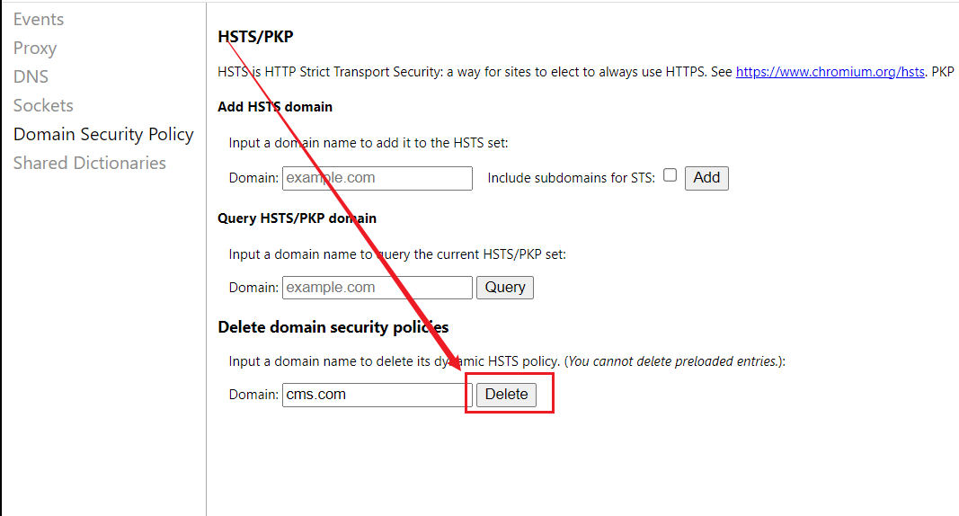Click the 'Include subdomains for STS' label
The image size is (959, 516).
point(572,178)
